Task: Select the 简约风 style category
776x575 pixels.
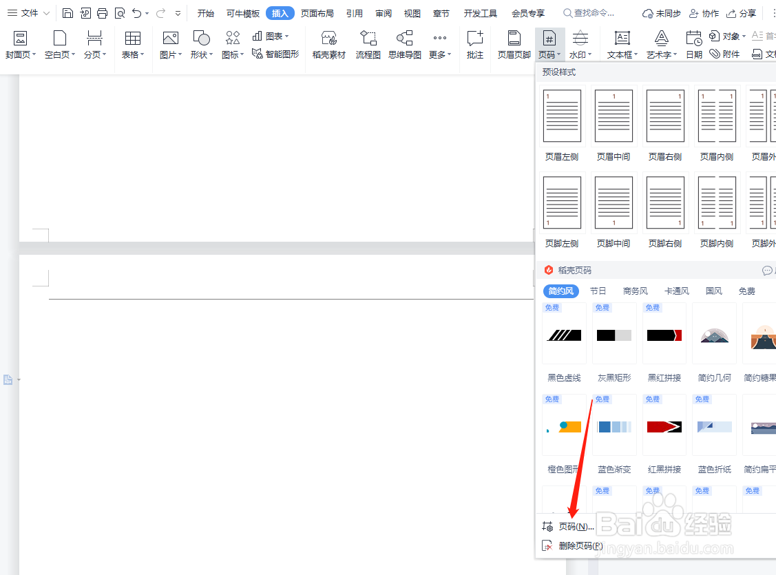Action: click(x=561, y=291)
